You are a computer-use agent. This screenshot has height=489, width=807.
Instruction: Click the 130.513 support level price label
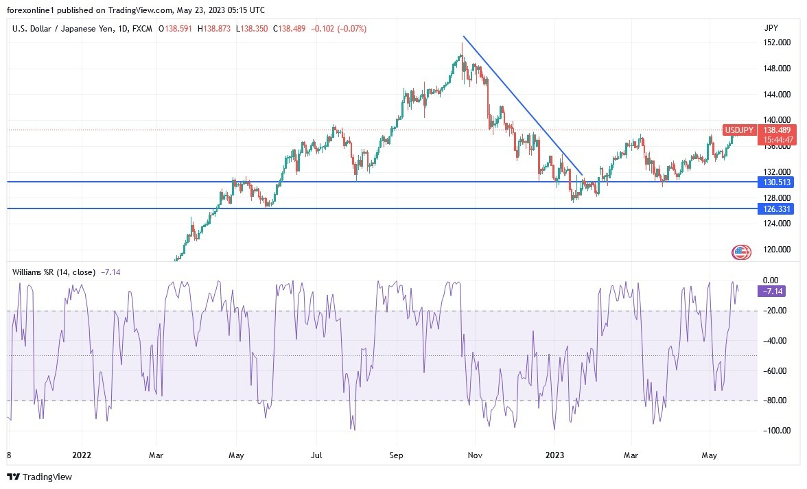coord(776,182)
